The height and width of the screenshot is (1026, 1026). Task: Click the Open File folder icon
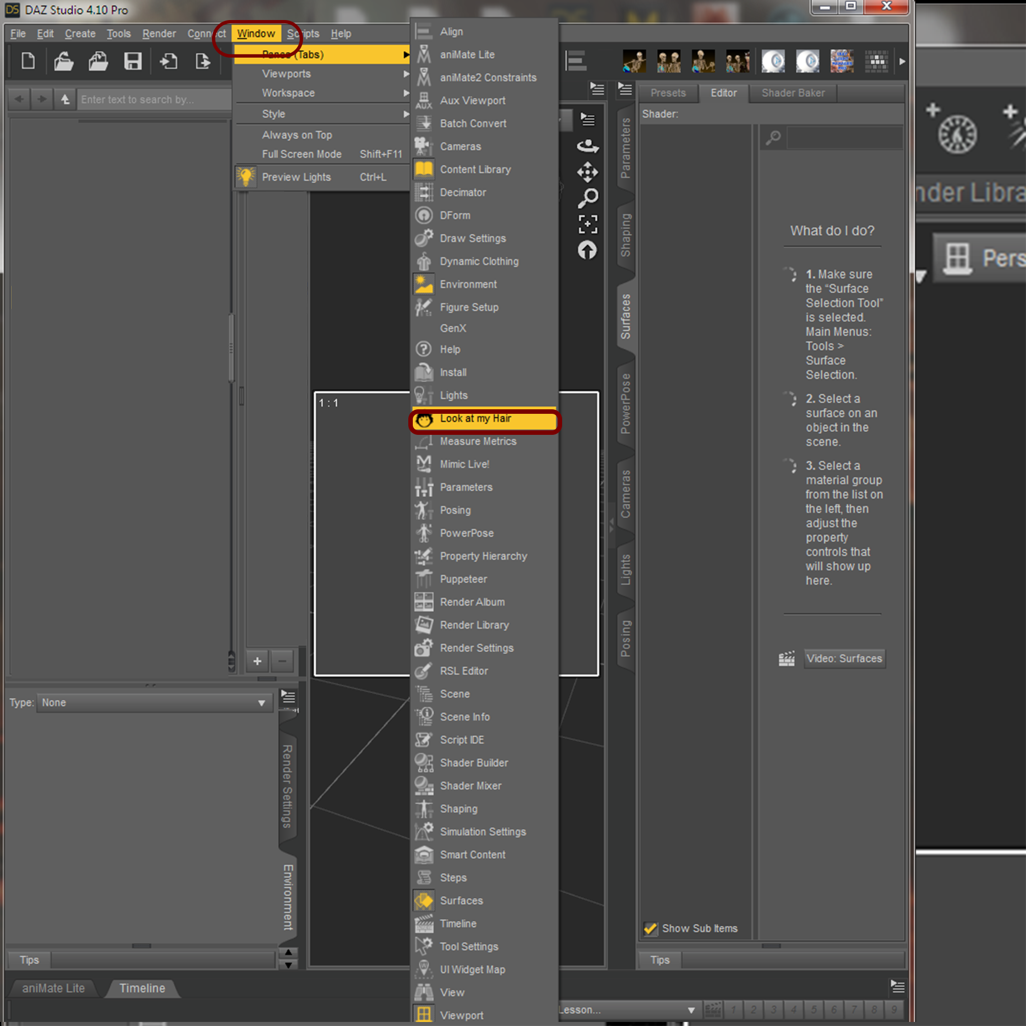(x=63, y=62)
